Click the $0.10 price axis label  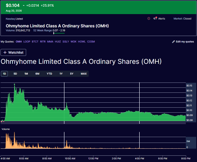click(x=189, y=110)
